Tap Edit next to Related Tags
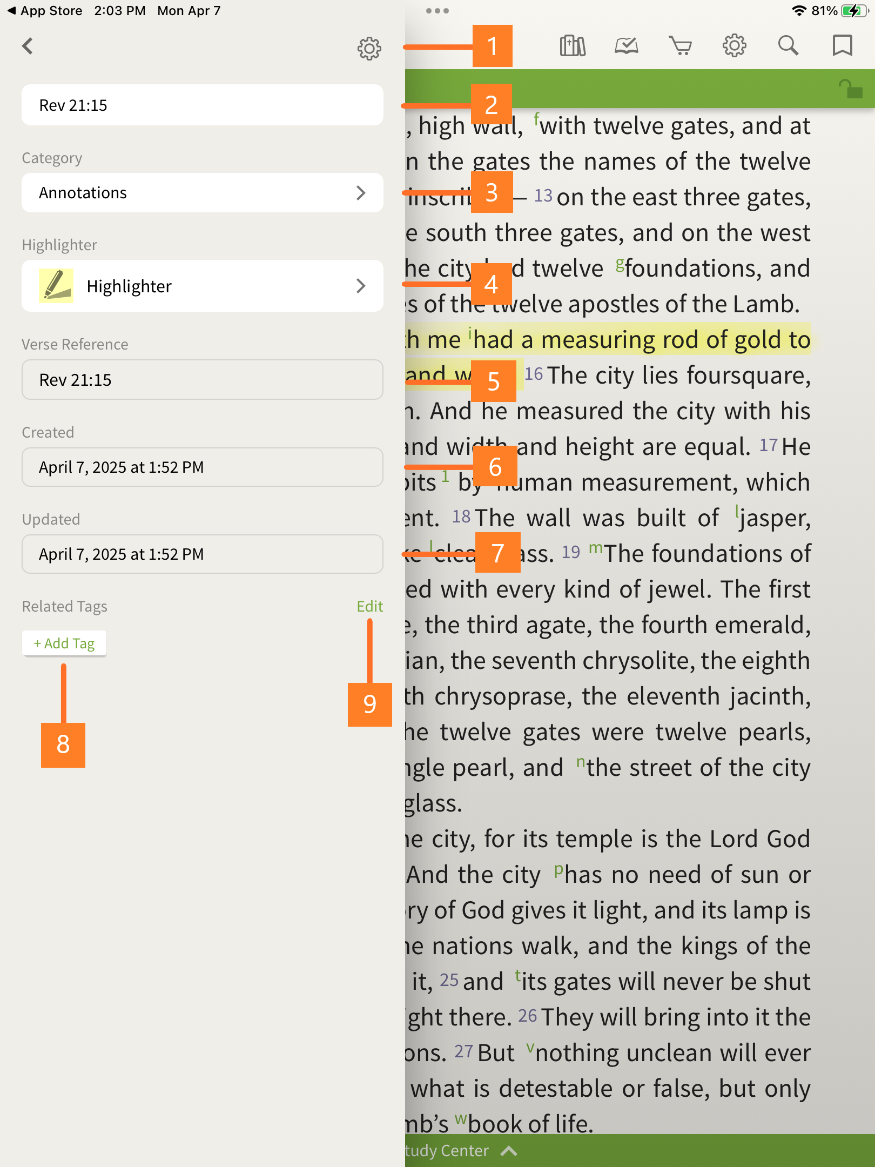Image resolution: width=875 pixels, height=1167 pixels. [369, 606]
